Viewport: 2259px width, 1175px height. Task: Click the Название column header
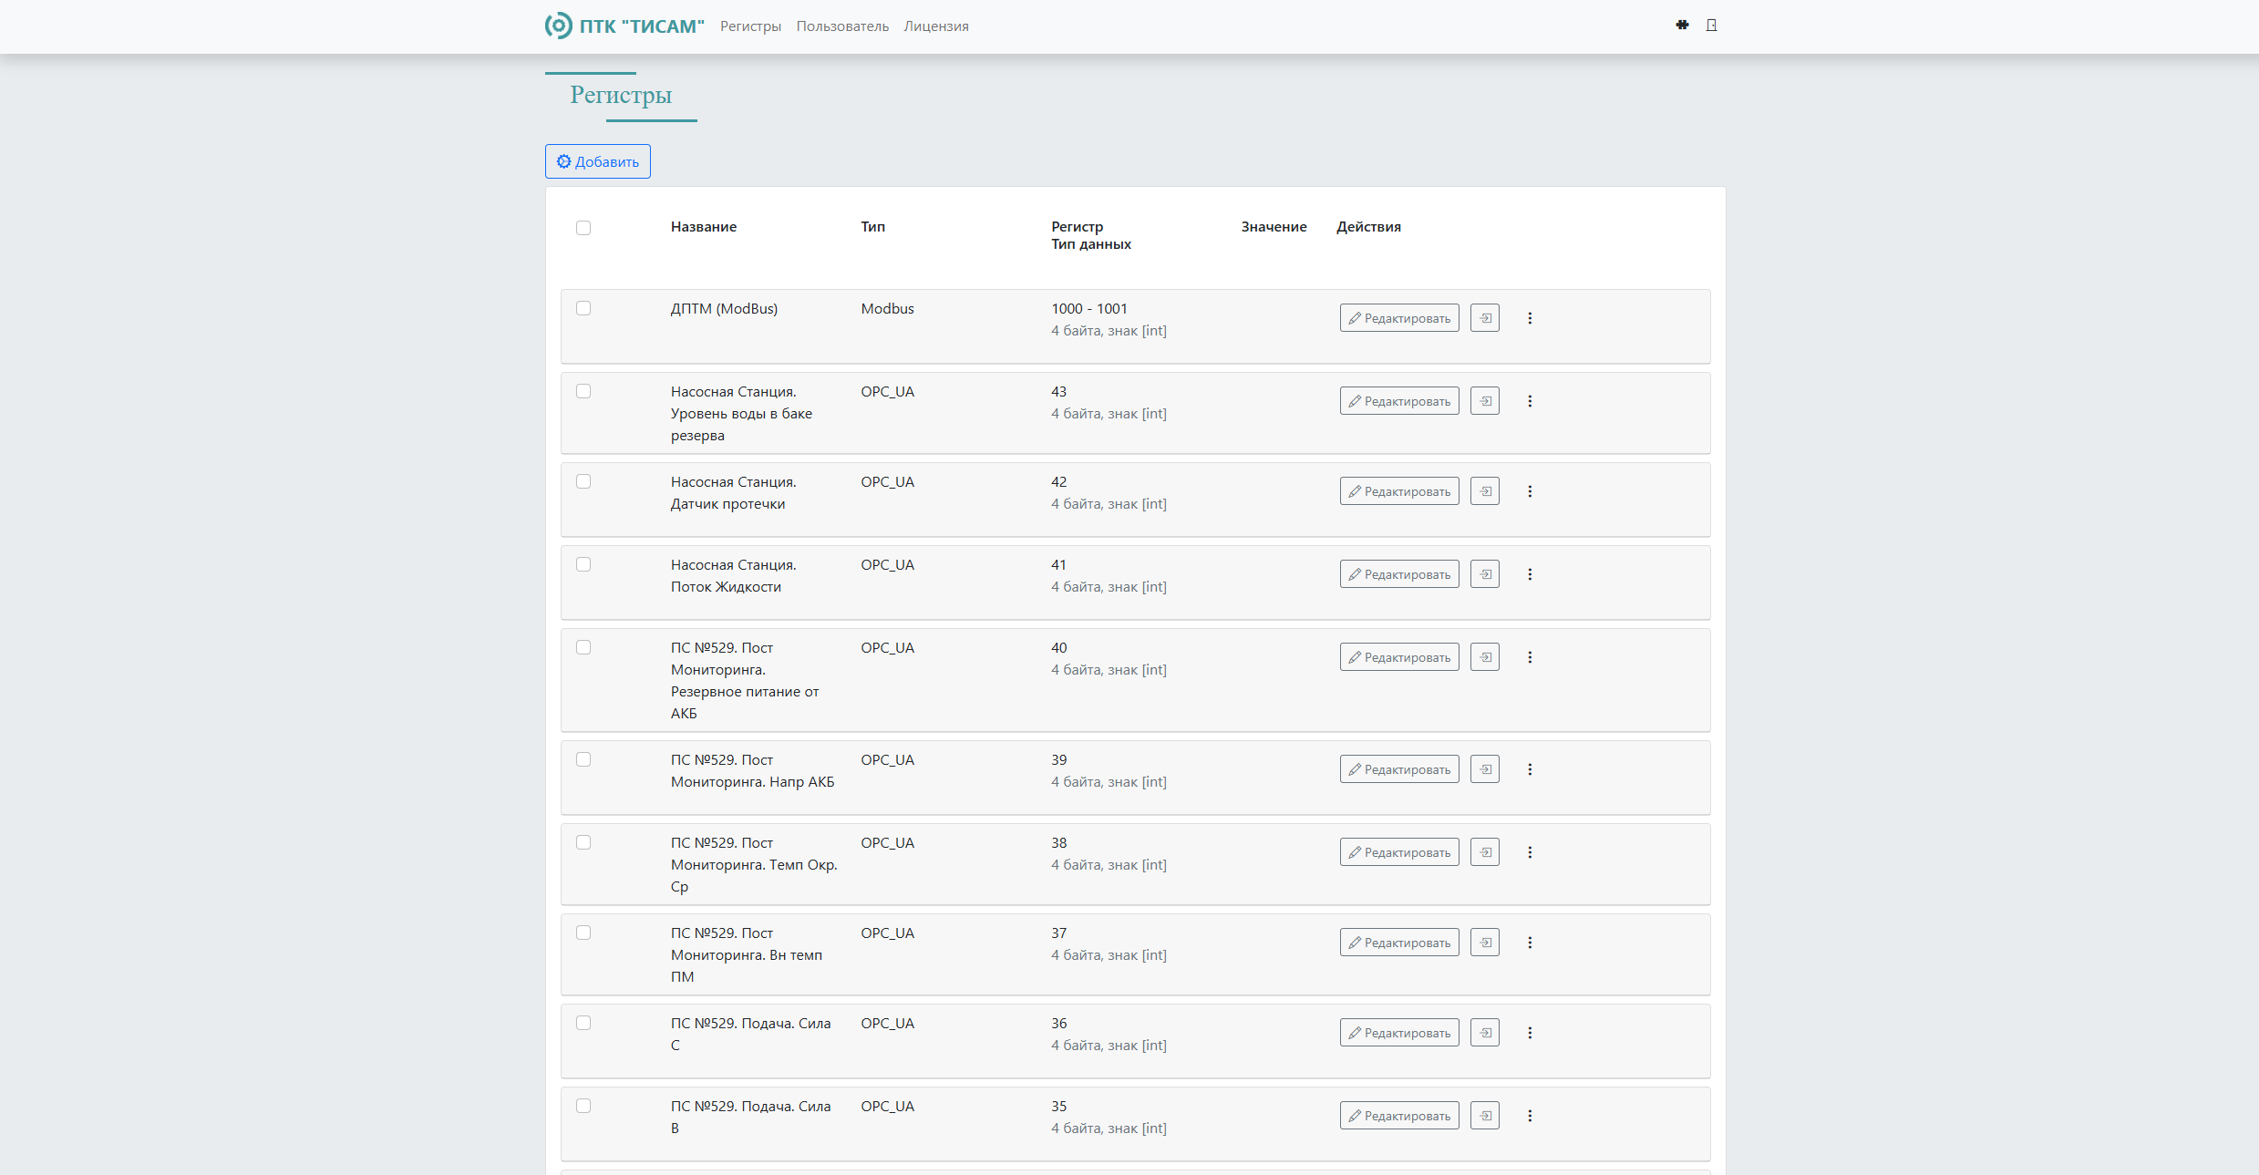coord(704,227)
